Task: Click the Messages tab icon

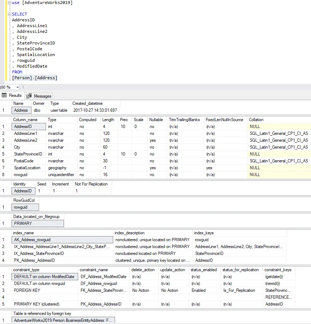Action: (x=29, y=96)
